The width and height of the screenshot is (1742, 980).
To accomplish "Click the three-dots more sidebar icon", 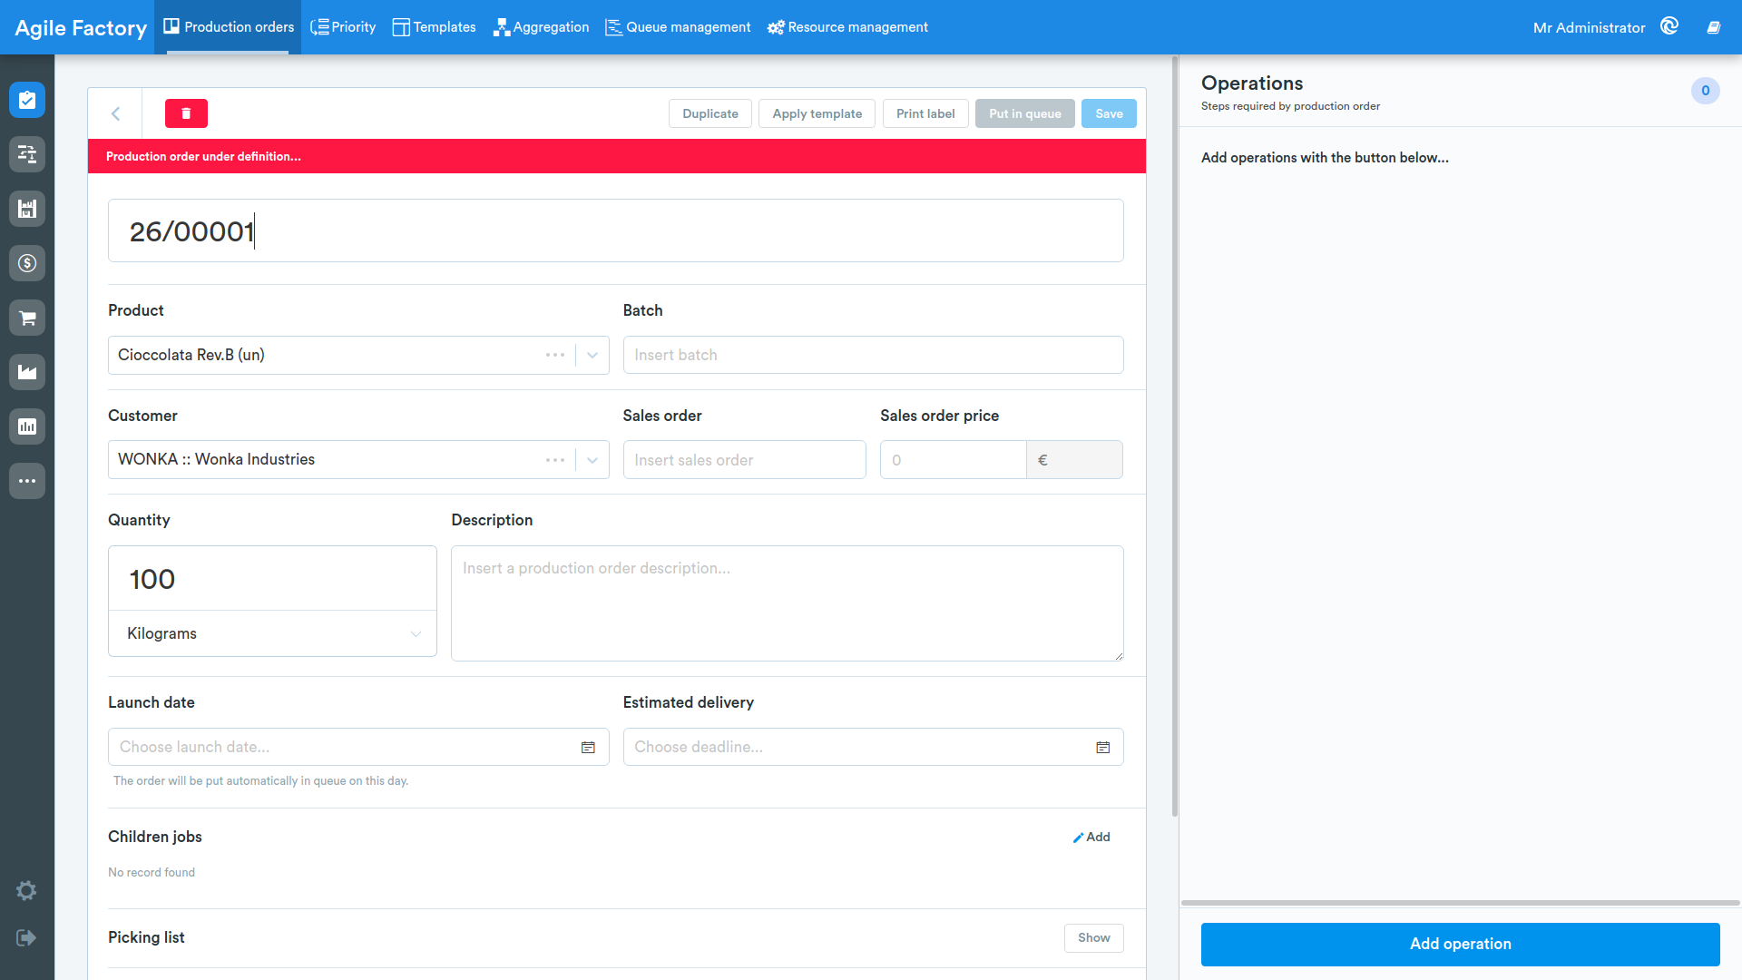I will (27, 481).
